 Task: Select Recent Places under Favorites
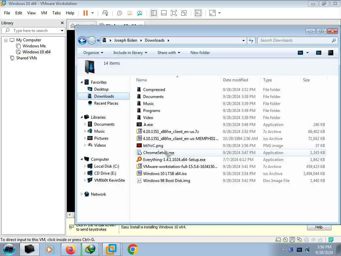click(106, 103)
